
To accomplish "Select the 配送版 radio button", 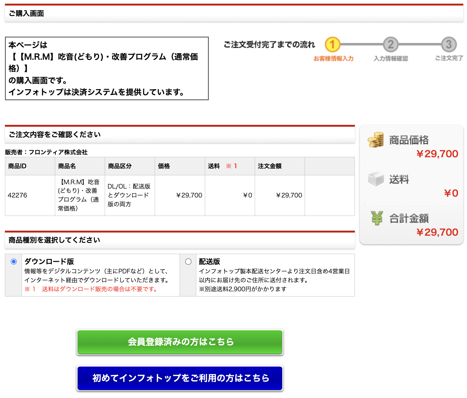I will (188, 261).
